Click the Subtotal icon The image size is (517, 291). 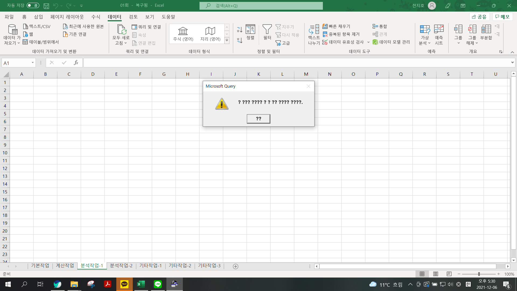click(x=486, y=29)
